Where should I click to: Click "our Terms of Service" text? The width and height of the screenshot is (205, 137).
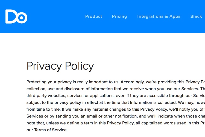pos(47,130)
